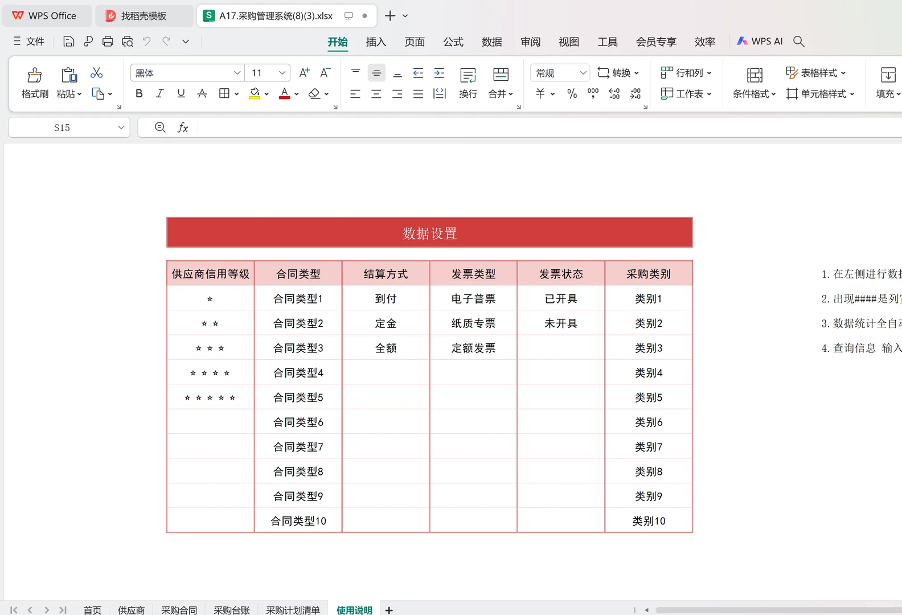
Task: Open the Formulas (公式) ribbon tab
Action: (x=453, y=42)
